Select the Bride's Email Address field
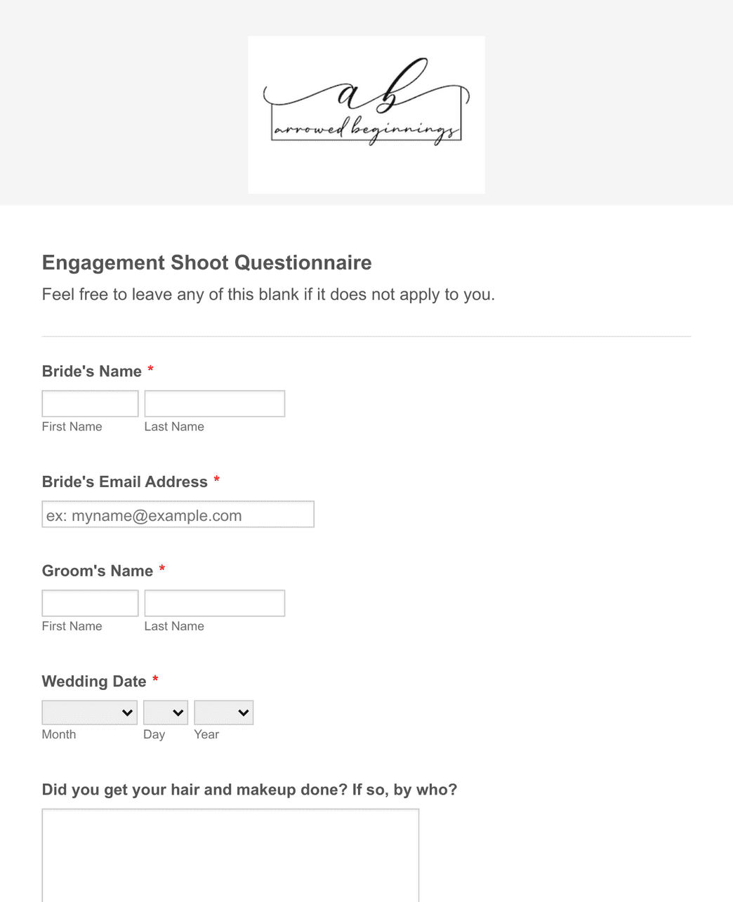The image size is (733, 902). tap(178, 514)
